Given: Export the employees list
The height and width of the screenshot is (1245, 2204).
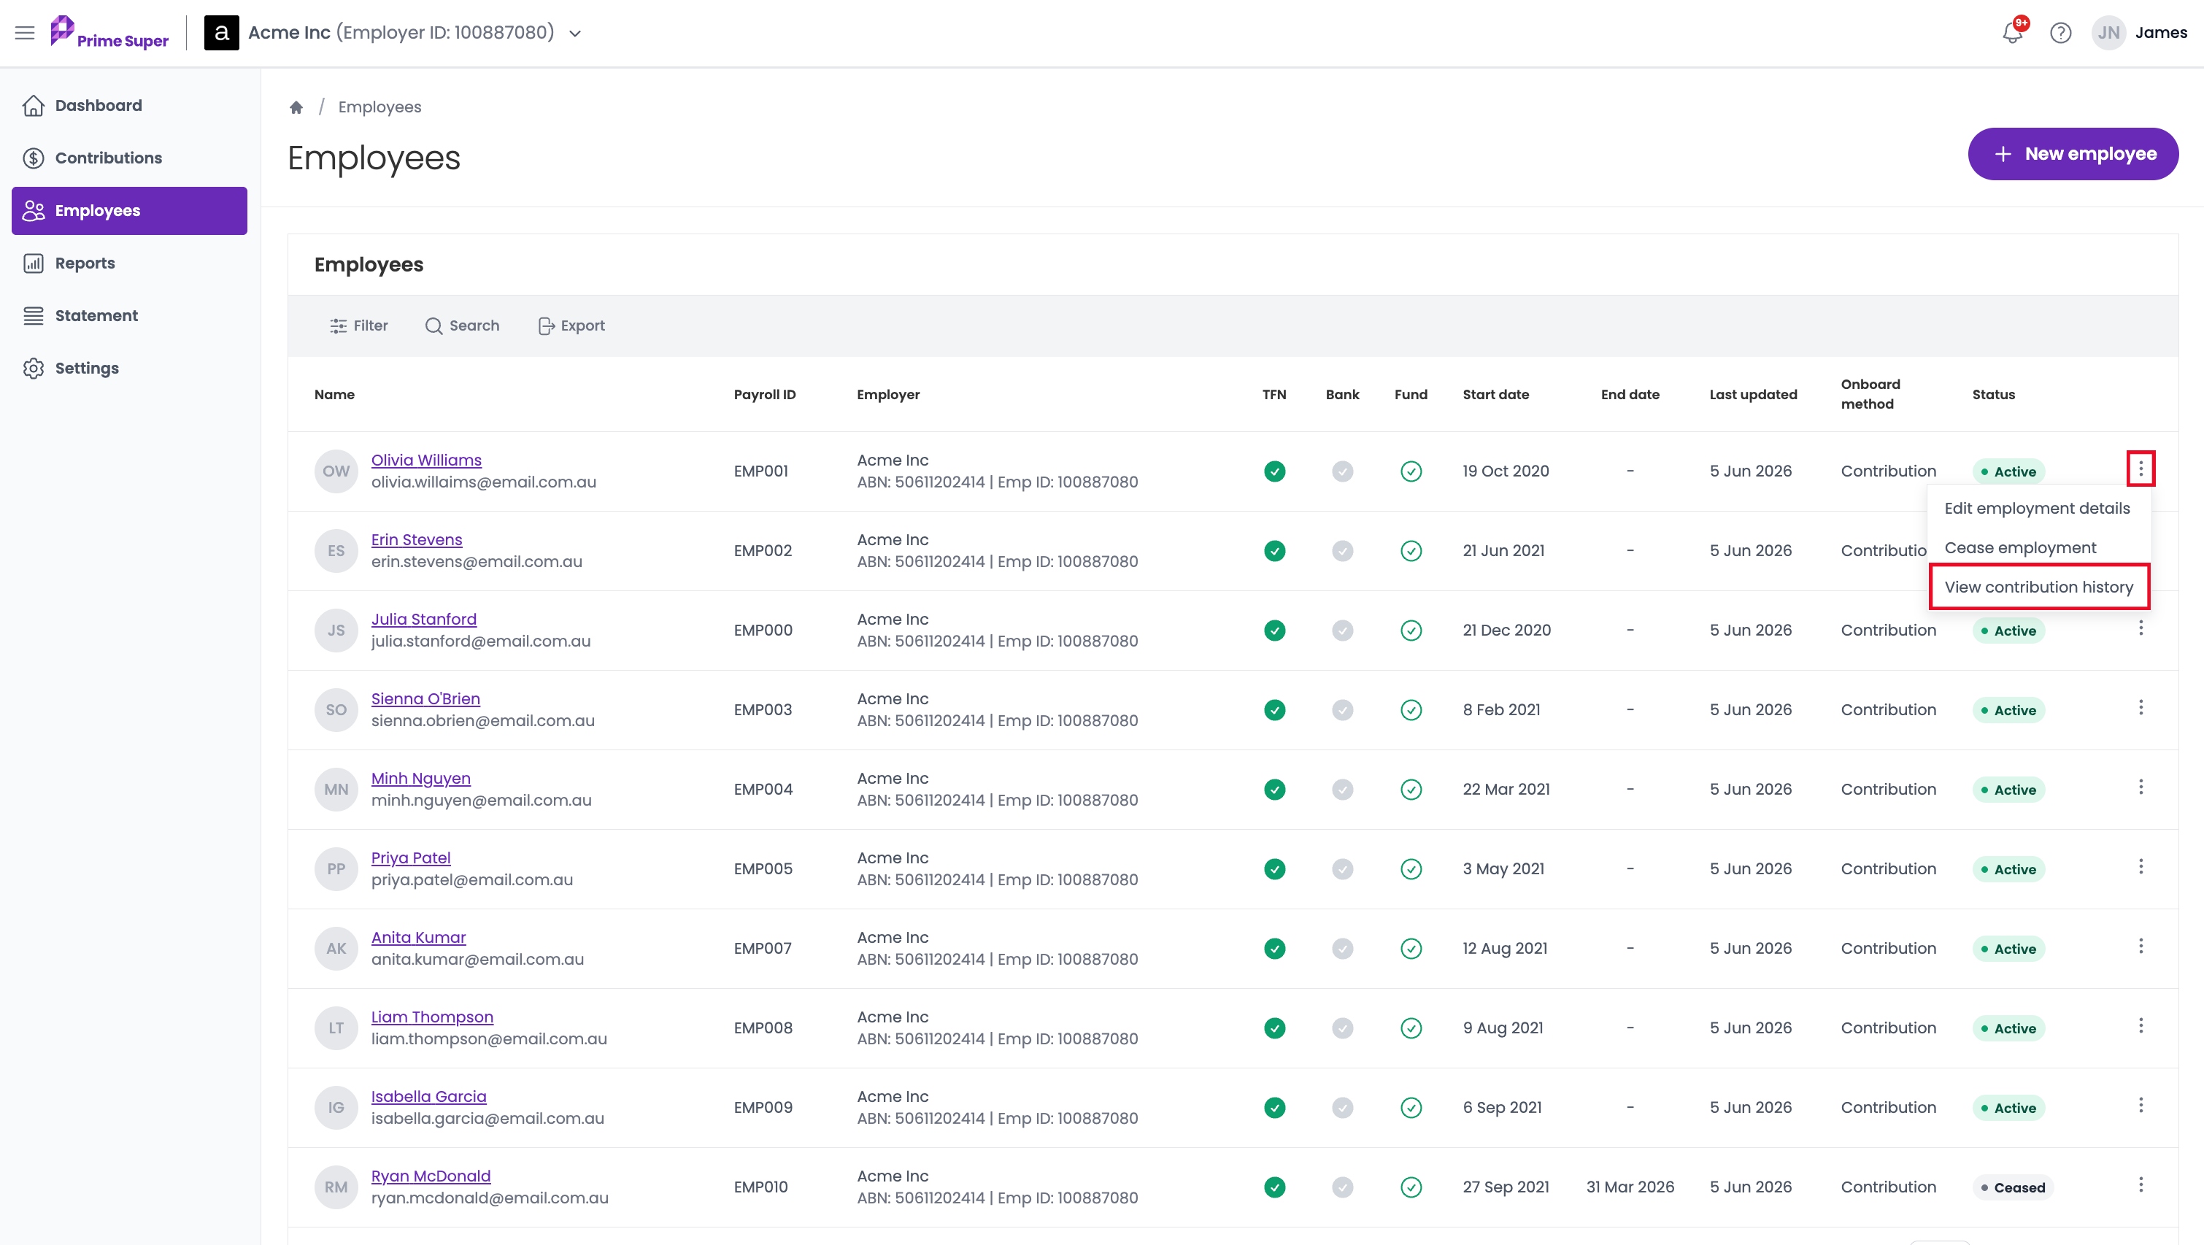Looking at the screenshot, I should pos(571,325).
